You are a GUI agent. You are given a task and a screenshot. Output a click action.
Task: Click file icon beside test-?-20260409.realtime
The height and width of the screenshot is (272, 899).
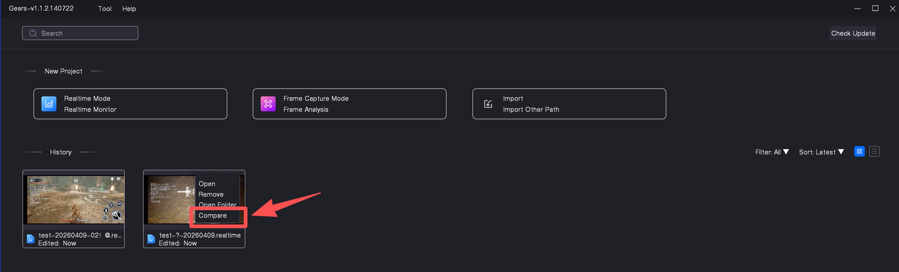pos(151,239)
